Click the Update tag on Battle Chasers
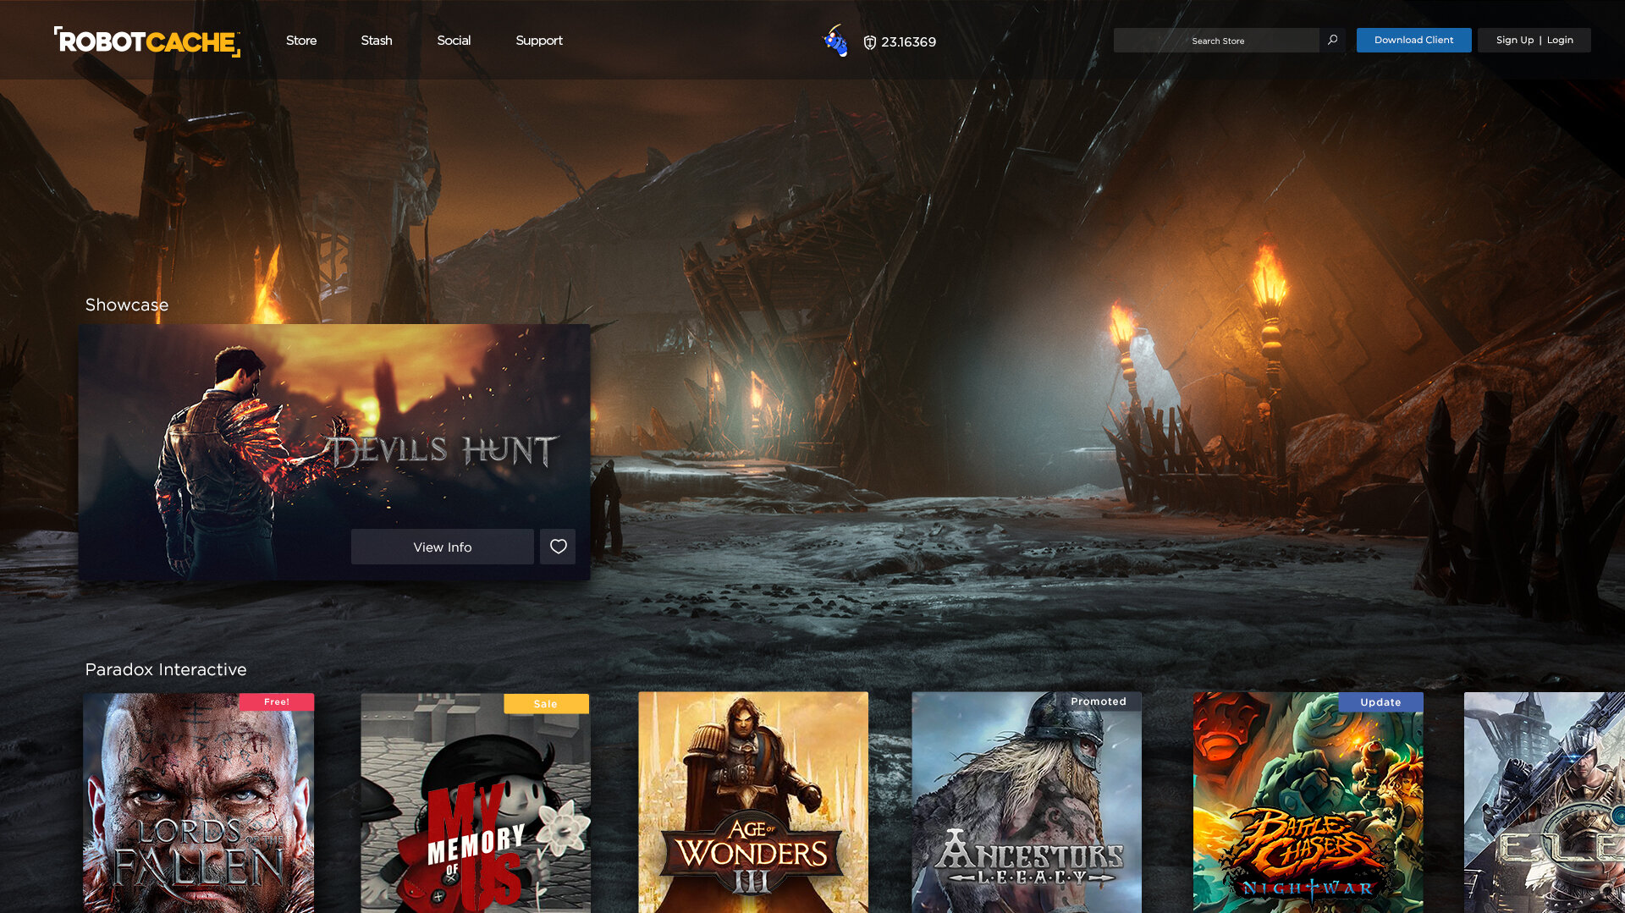This screenshot has width=1625, height=913. (x=1380, y=702)
